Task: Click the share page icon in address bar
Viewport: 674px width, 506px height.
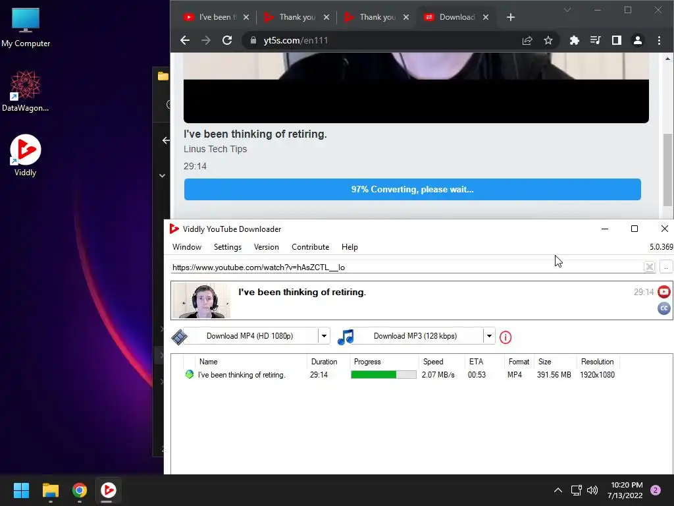Action: coord(527,40)
